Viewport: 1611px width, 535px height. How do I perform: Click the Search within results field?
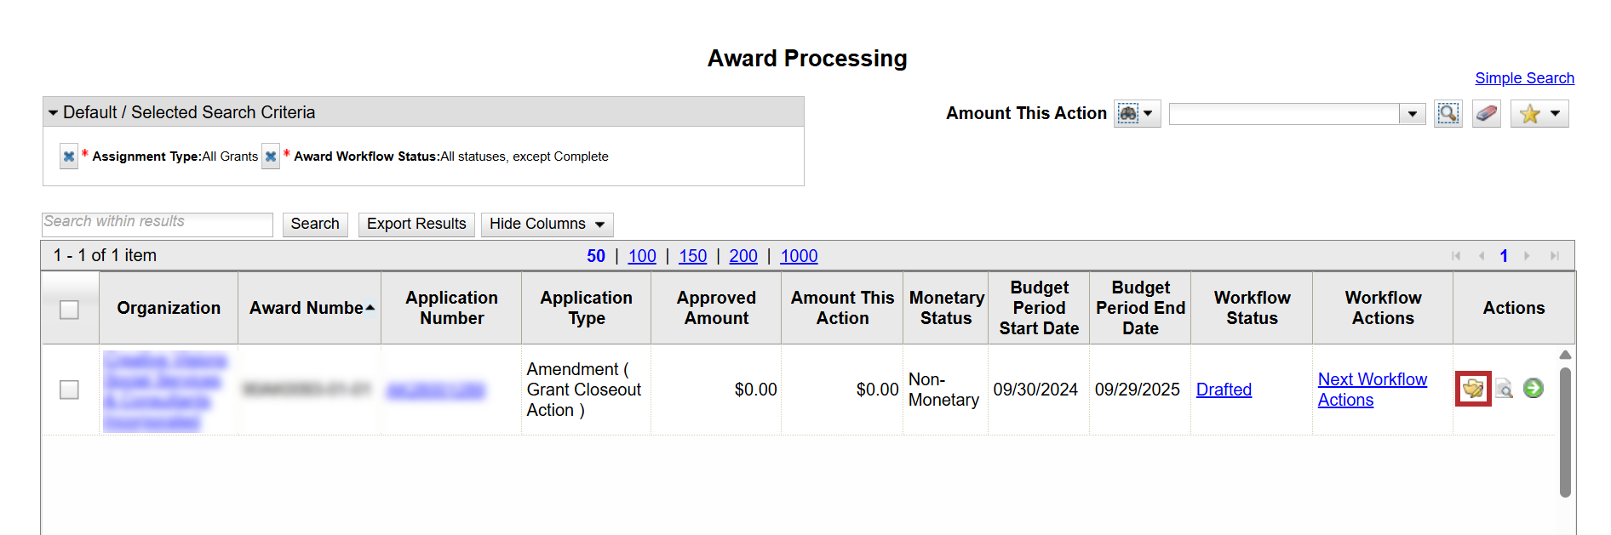pyautogui.click(x=158, y=224)
